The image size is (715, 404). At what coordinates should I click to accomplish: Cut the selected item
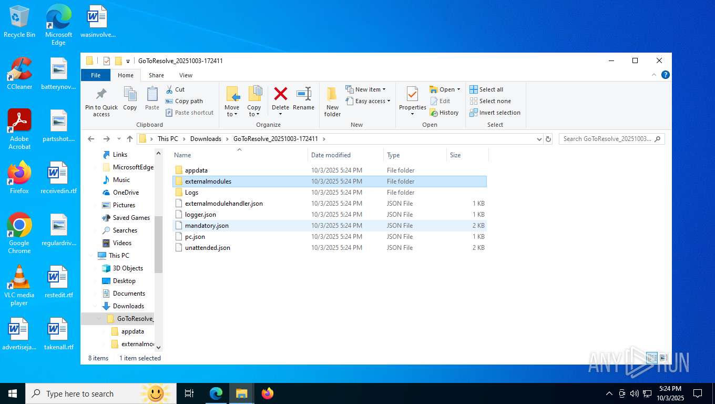click(176, 89)
